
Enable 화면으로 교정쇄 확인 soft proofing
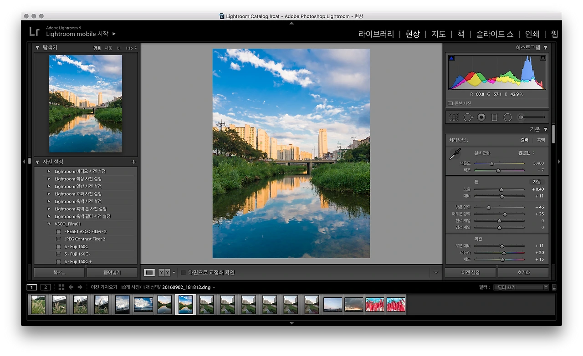[184, 273]
